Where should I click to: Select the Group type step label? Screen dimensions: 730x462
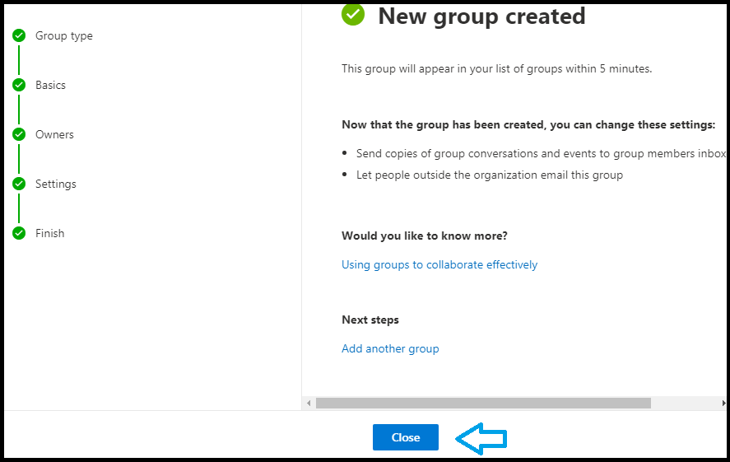pos(63,36)
